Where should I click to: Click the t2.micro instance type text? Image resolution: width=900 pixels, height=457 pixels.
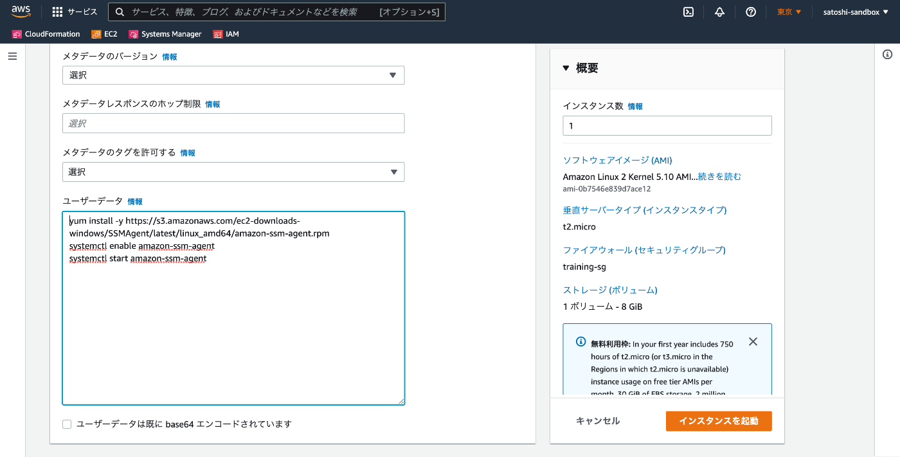click(579, 227)
